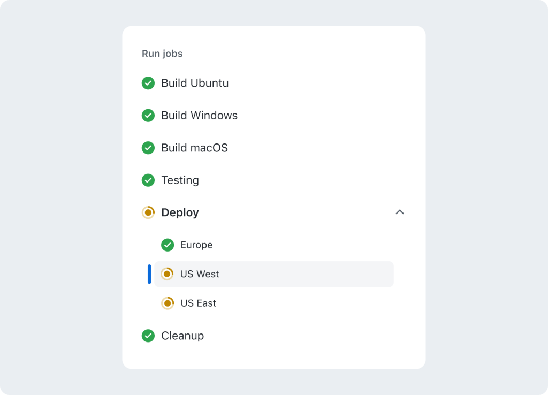Open the US East deployment sub-job
548x395 pixels.
click(x=198, y=303)
